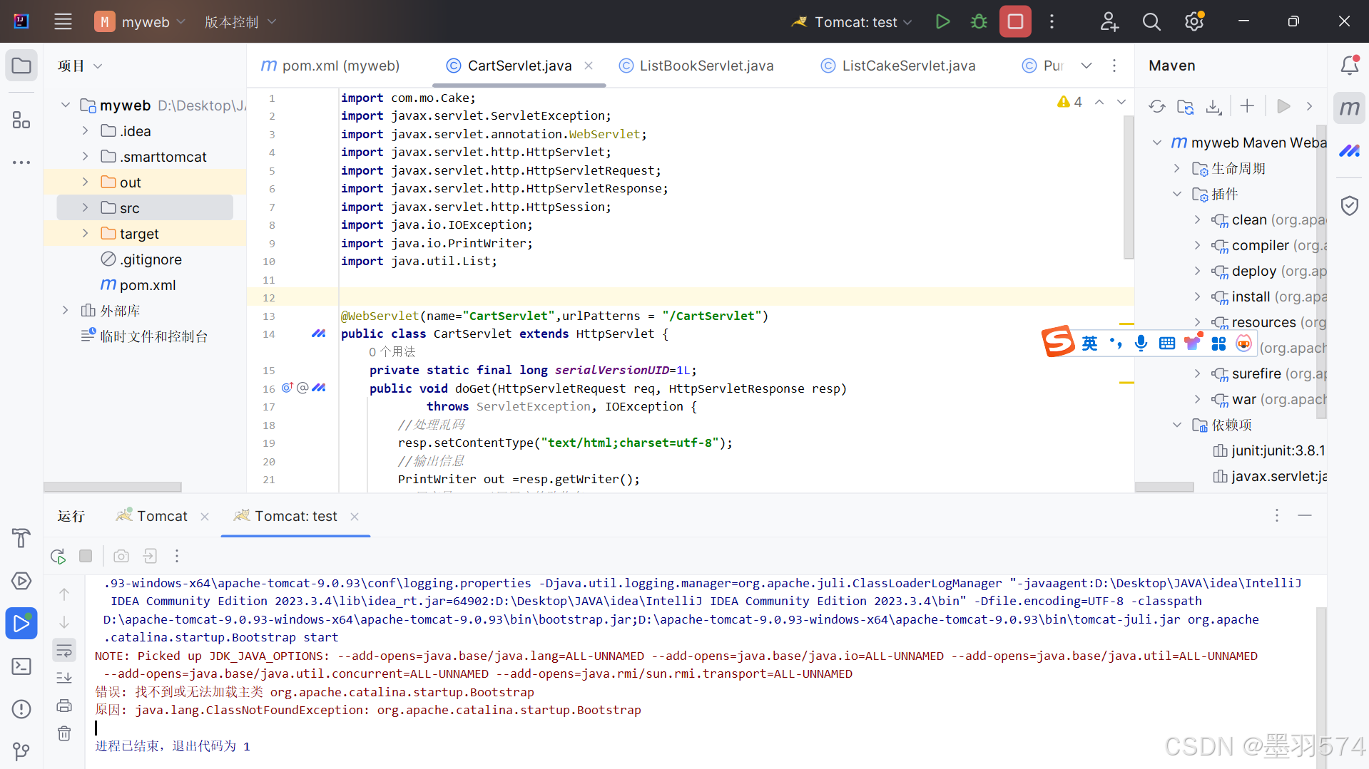Expand the target folder
The image size is (1369, 769).
(85, 234)
